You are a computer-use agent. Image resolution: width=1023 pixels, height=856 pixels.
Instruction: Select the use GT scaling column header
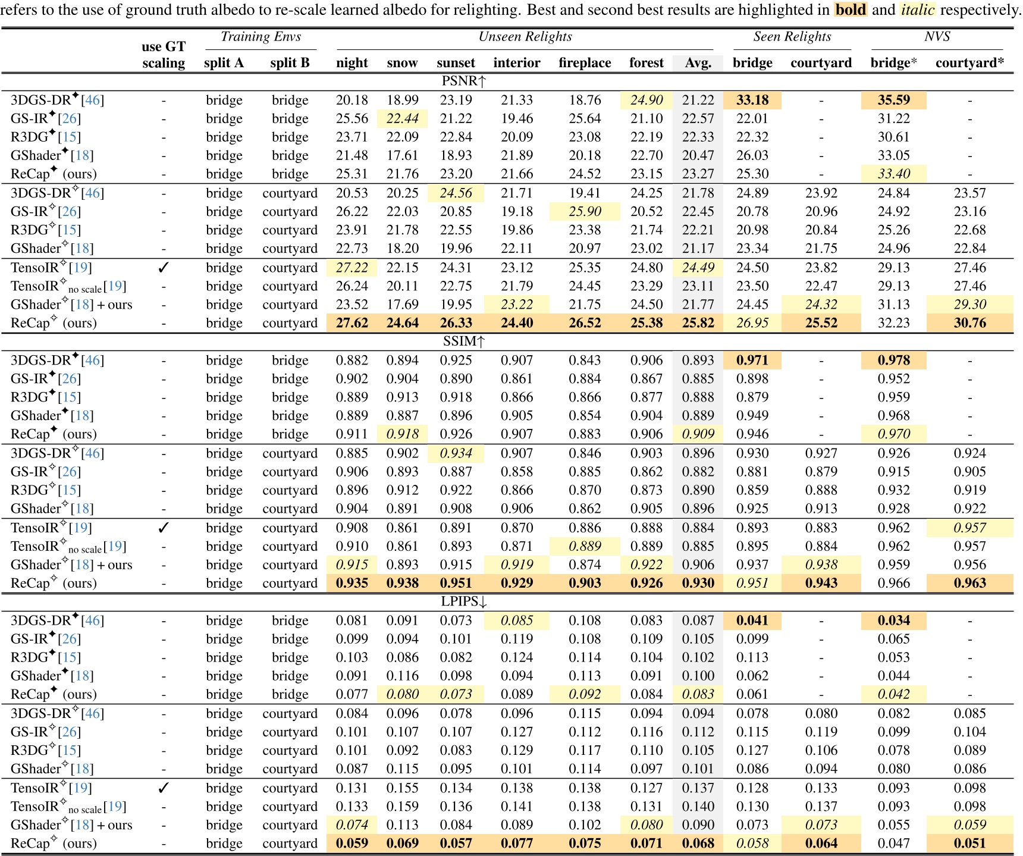click(164, 55)
